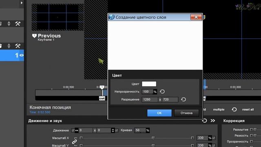
Task: Select keyframe 1 marker on timeline
Action: (x=102, y=87)
